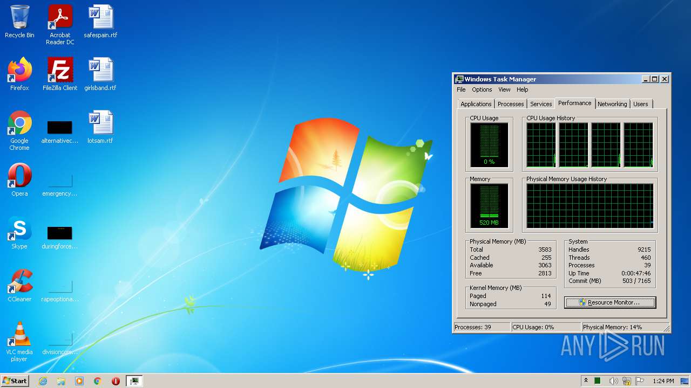691x388 pixels.
Task: Close the Windows Task Manager window
Action: coord(665,79)
